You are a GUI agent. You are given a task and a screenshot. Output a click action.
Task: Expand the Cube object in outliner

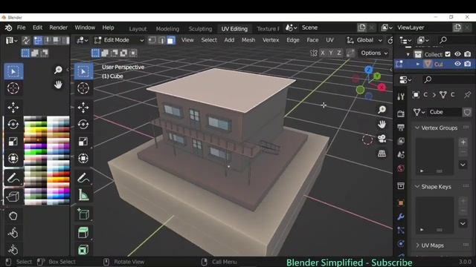(x=418, y=64)
